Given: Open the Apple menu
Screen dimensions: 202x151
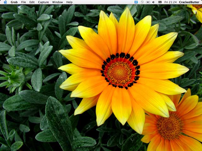Looking at the screenshot, I should pyautogui.click(x=5, y=2).
